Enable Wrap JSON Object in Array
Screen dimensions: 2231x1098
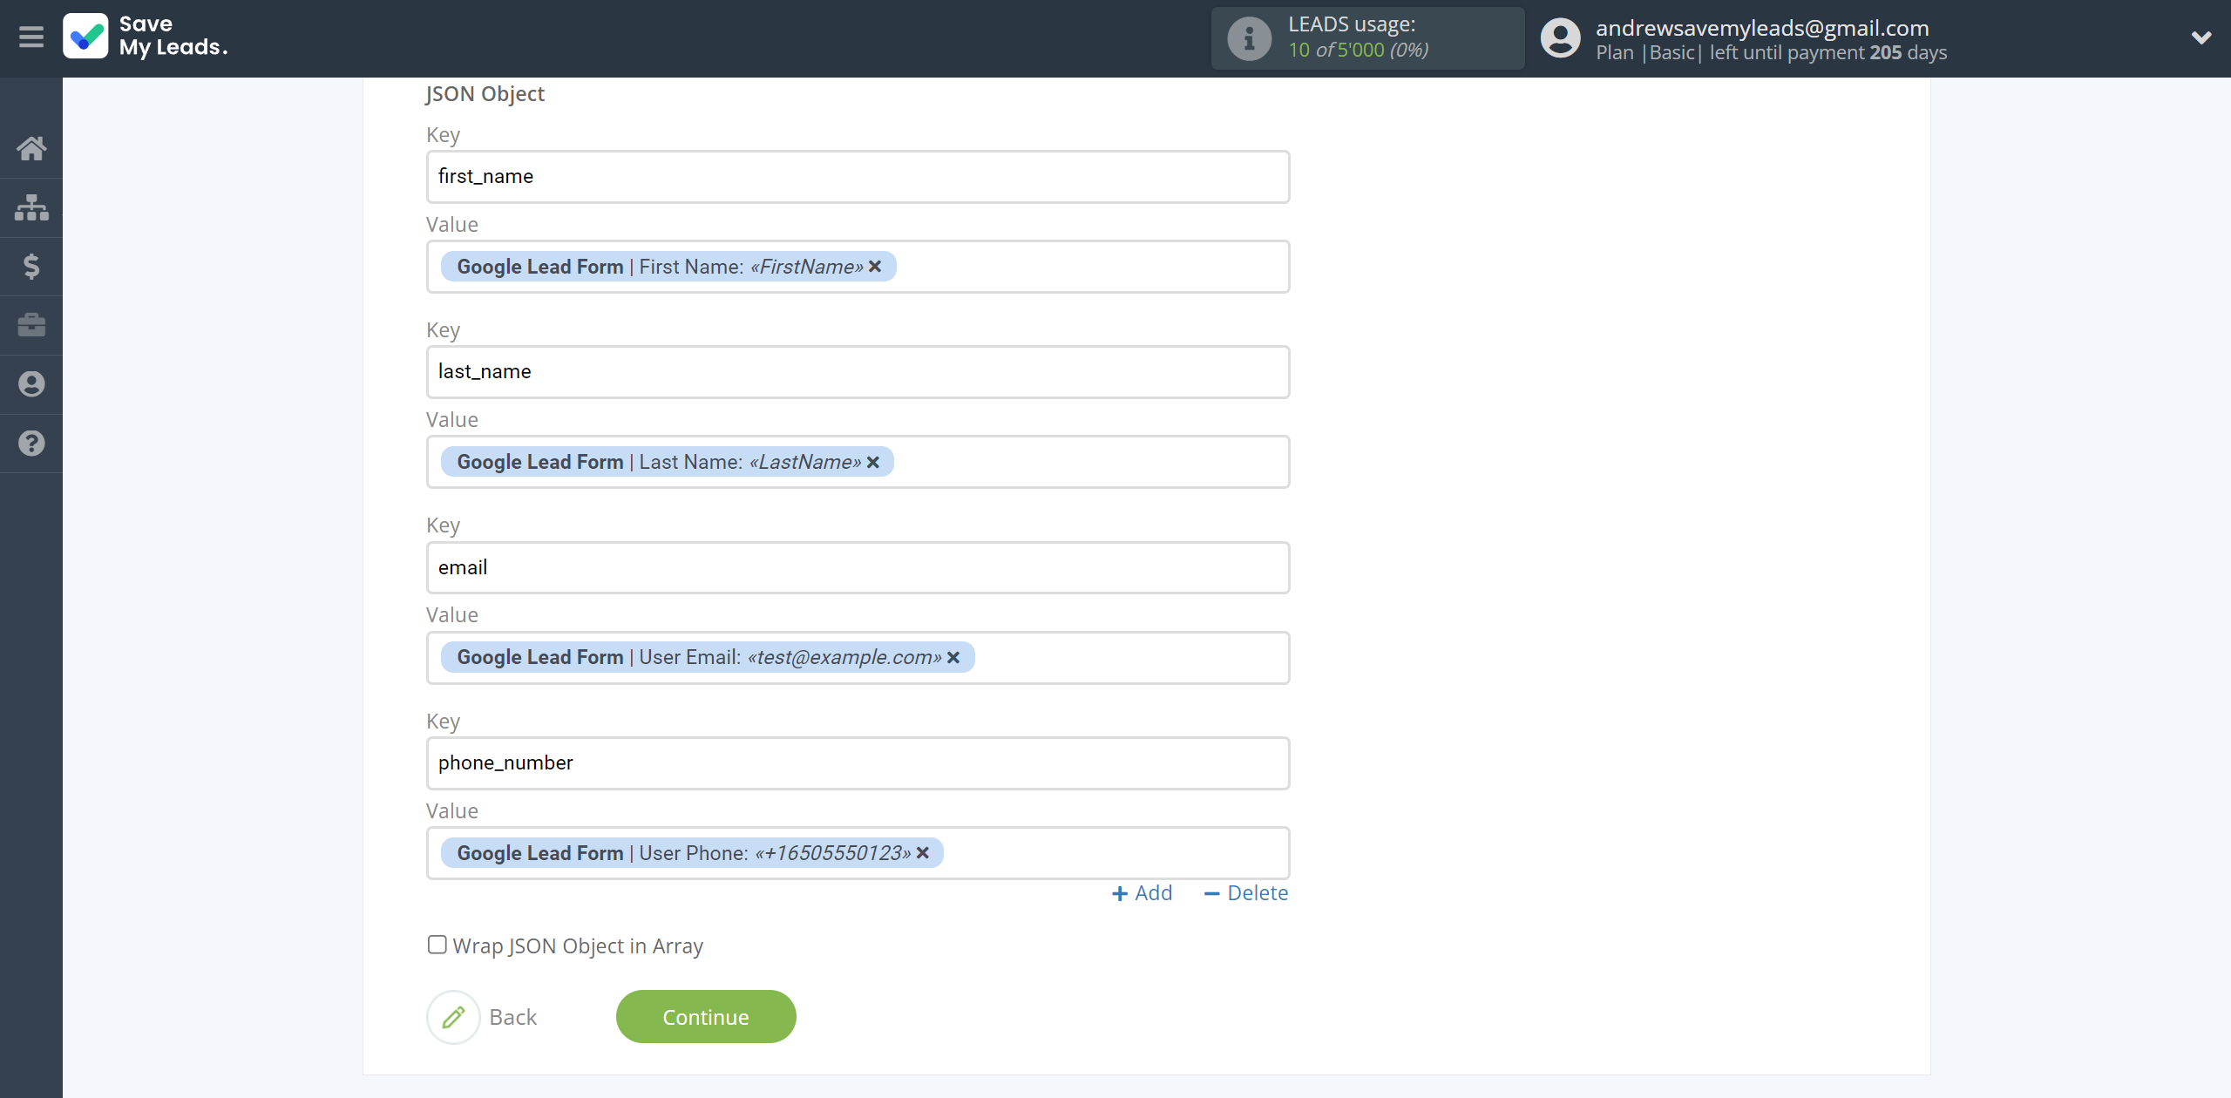point(437,945)
